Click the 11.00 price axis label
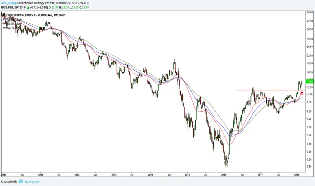Screen dimensions: 315x186 click(x=310, y=94)
